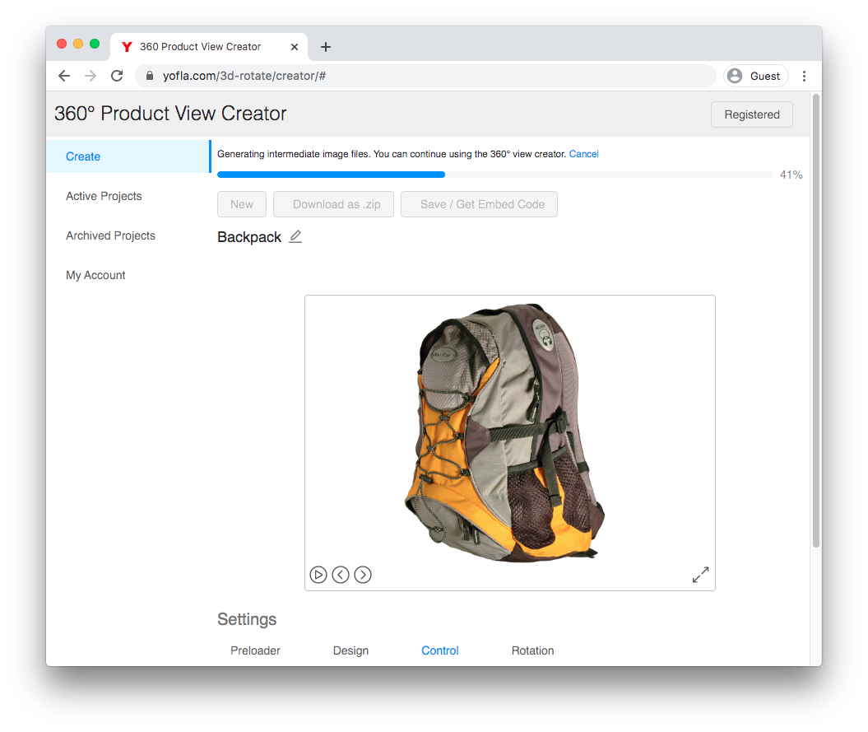Cancel the intermediate image generation
The image size is (868, 732).
pyautogui.click(x=583, y=154)
